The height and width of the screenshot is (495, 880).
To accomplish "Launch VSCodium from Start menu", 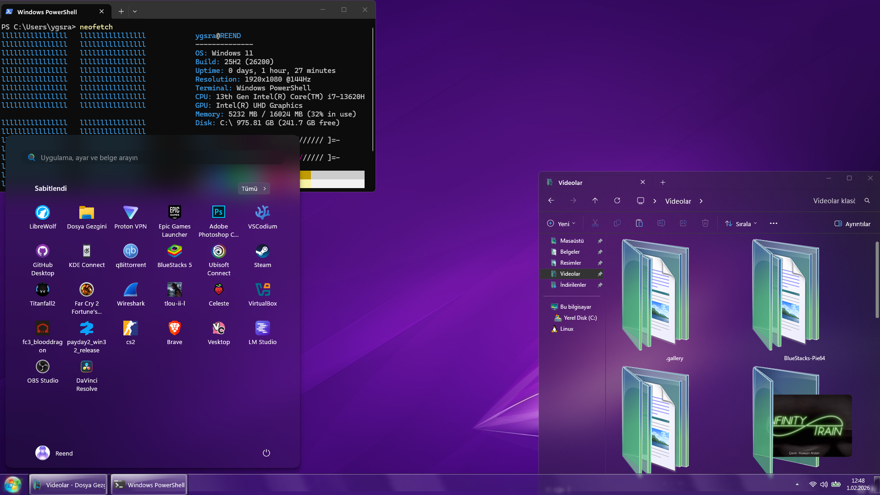I will click(263, 217).
